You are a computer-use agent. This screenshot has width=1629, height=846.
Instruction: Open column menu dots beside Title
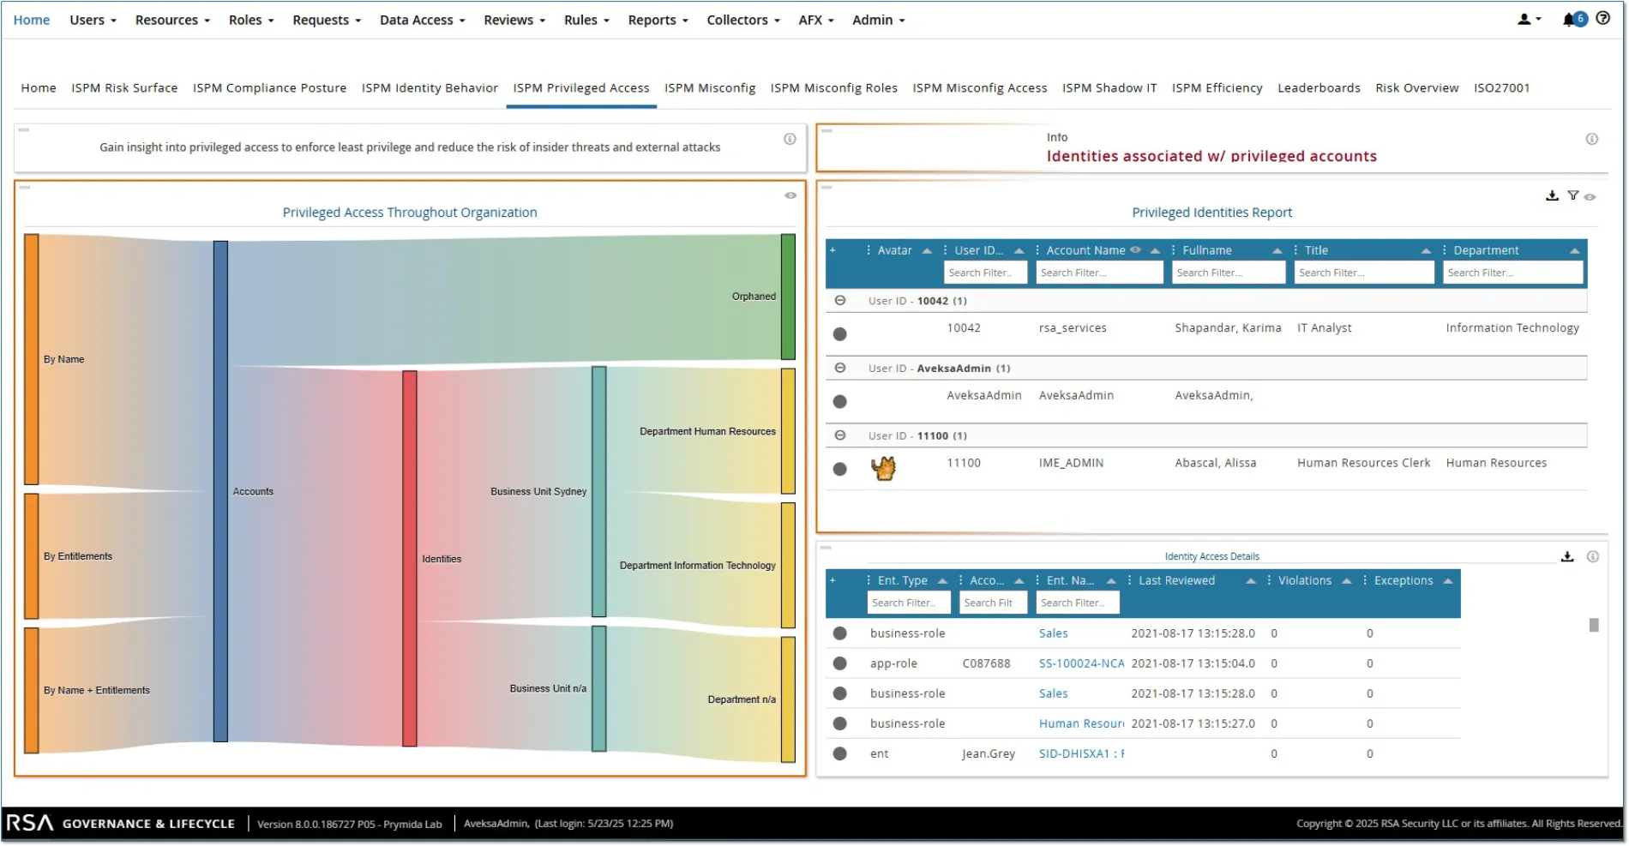point(1295,250)
